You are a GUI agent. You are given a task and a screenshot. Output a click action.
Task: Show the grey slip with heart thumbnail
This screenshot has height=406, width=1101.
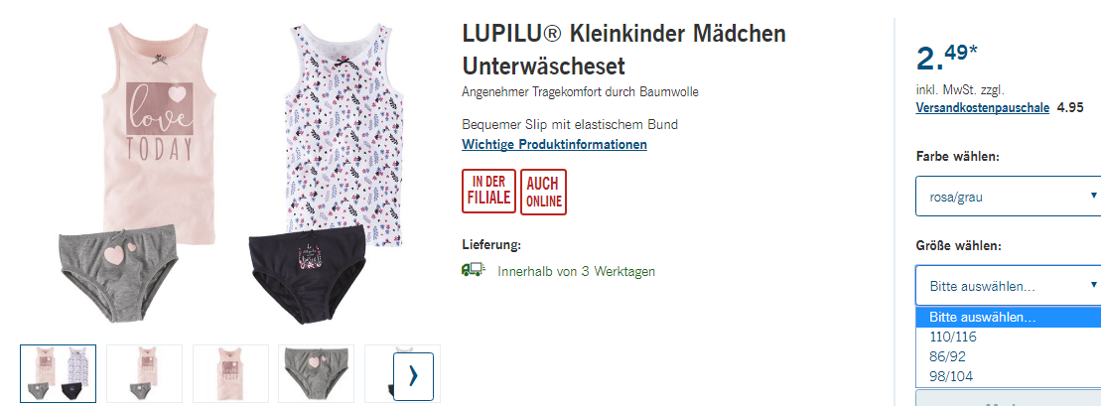[316, 373]
